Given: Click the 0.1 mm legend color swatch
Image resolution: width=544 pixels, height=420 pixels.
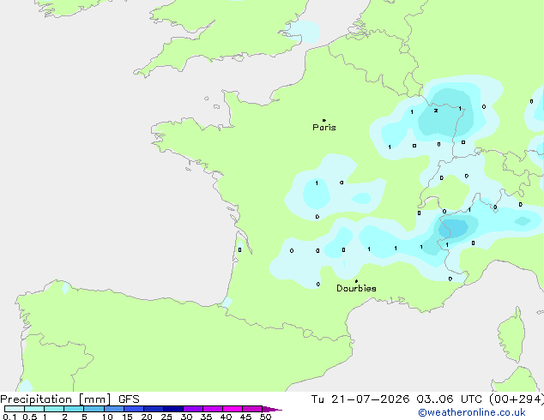Looking at the screenshot, I should pos(15,409).
